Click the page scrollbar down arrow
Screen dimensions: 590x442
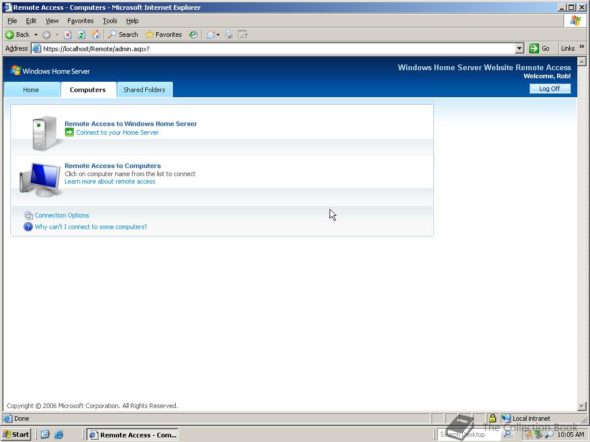click(582, 406)
